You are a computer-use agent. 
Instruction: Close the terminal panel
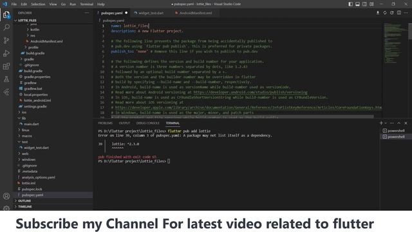[406, 123]
